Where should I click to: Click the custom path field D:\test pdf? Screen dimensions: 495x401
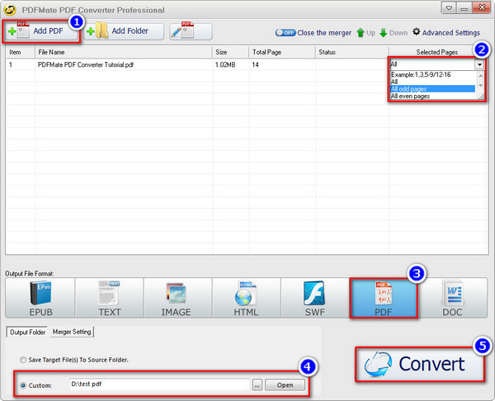(159, 384)
